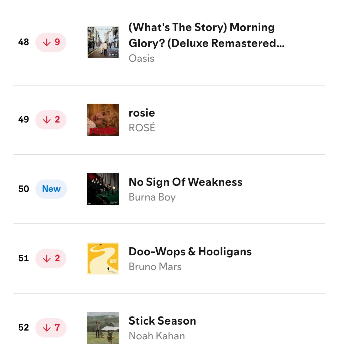The width and height of the screenshot is (338, 360).
Task: Click the blue New badge at rank 50
Action: [51, 189]
